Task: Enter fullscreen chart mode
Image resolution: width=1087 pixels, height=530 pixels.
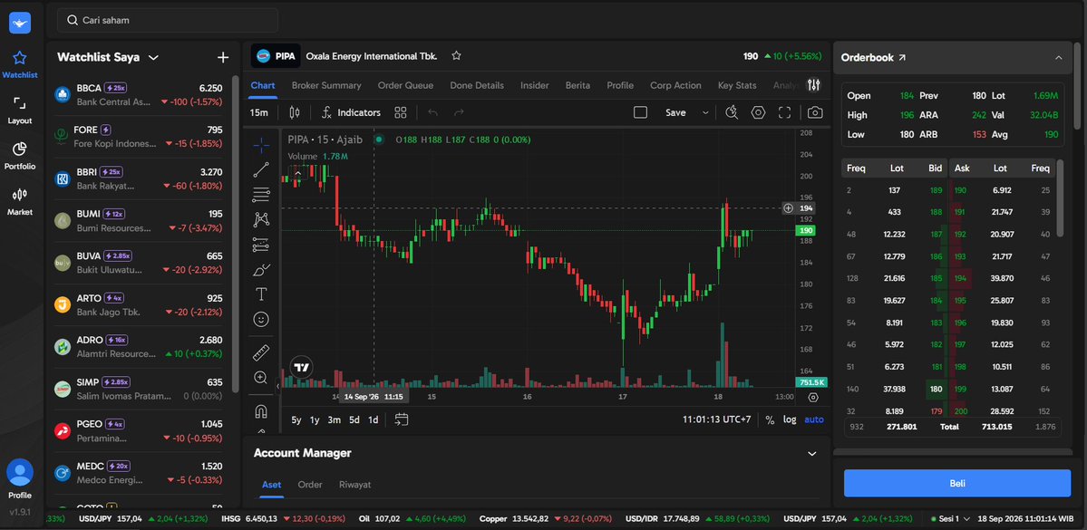Action: [x=785, y=112]
